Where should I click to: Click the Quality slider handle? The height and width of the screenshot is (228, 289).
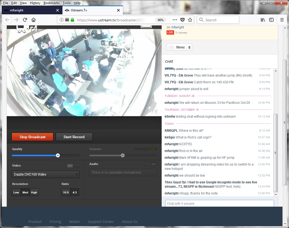(58, 155)
